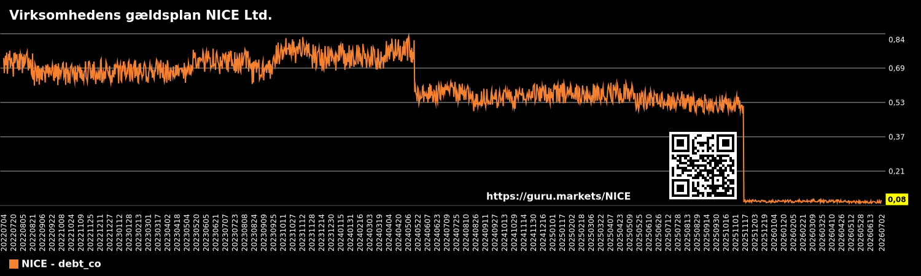Click the 0,53 y-axis label
The height and width of the screenshot is (276, 921).
click(896, 102)
